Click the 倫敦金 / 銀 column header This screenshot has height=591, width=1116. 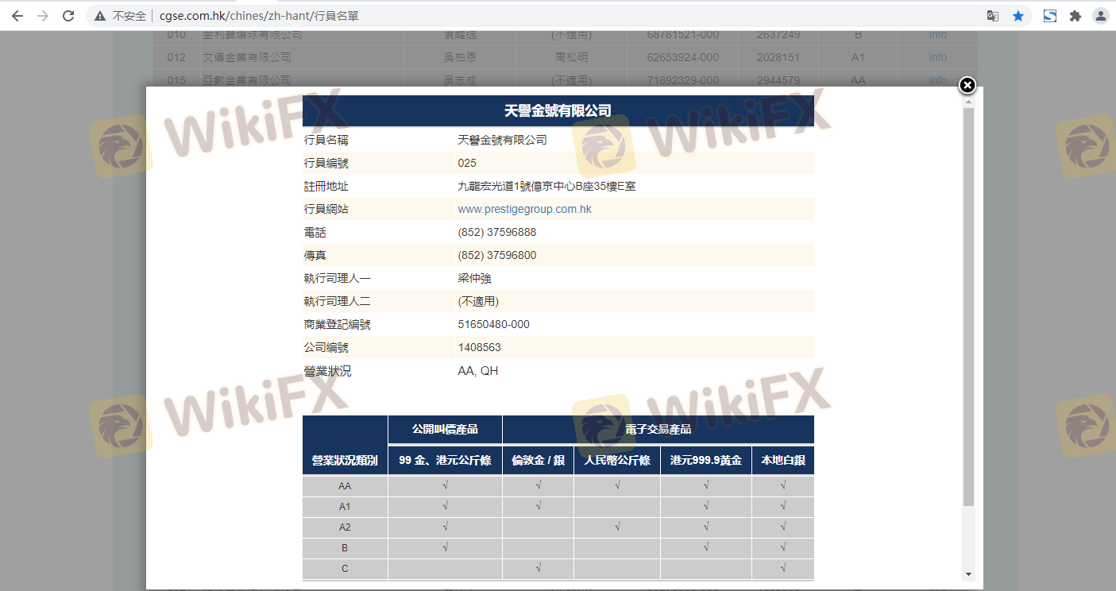click(x=538, y=461)
